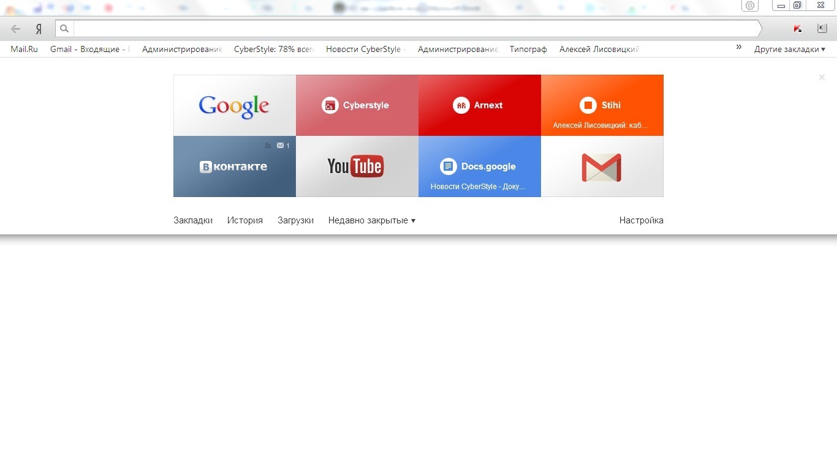This screenshot has height=470, width=837.
Task: Expand the Недавно закрытые dropdown
Action: (x=372, y=220)
